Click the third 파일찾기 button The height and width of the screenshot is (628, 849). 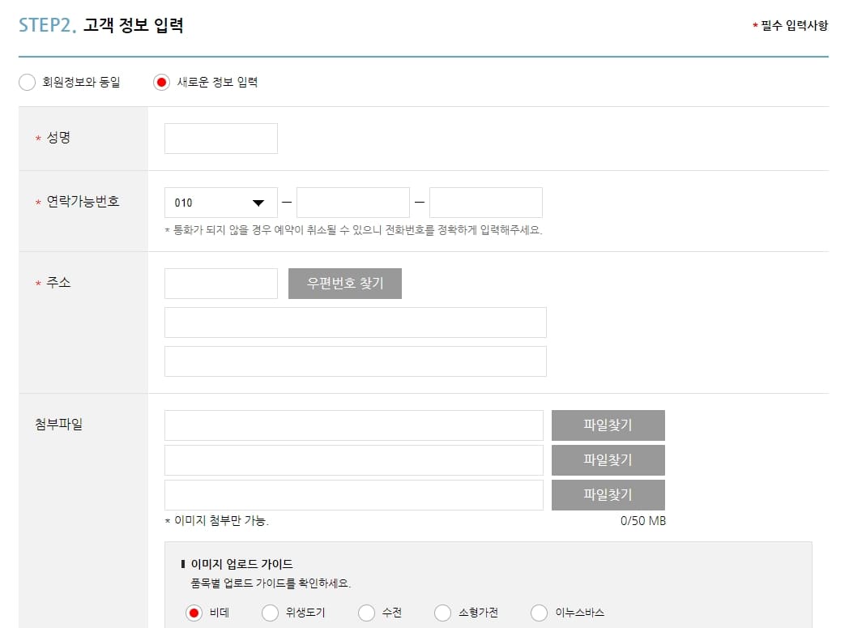click(x=608, y=494)
